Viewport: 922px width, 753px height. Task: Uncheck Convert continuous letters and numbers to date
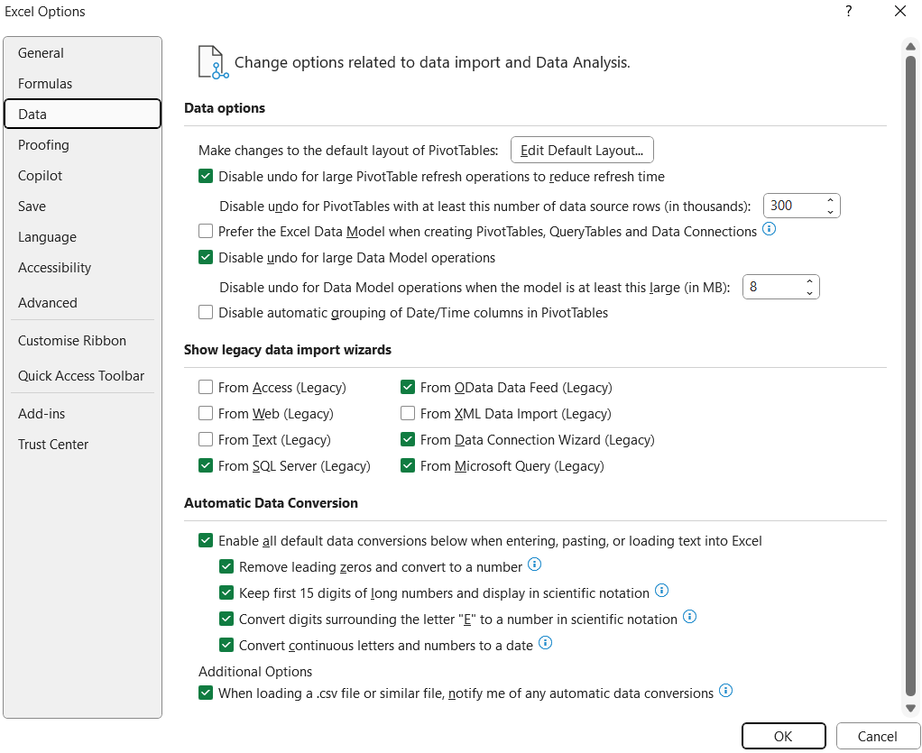point(226,645)
